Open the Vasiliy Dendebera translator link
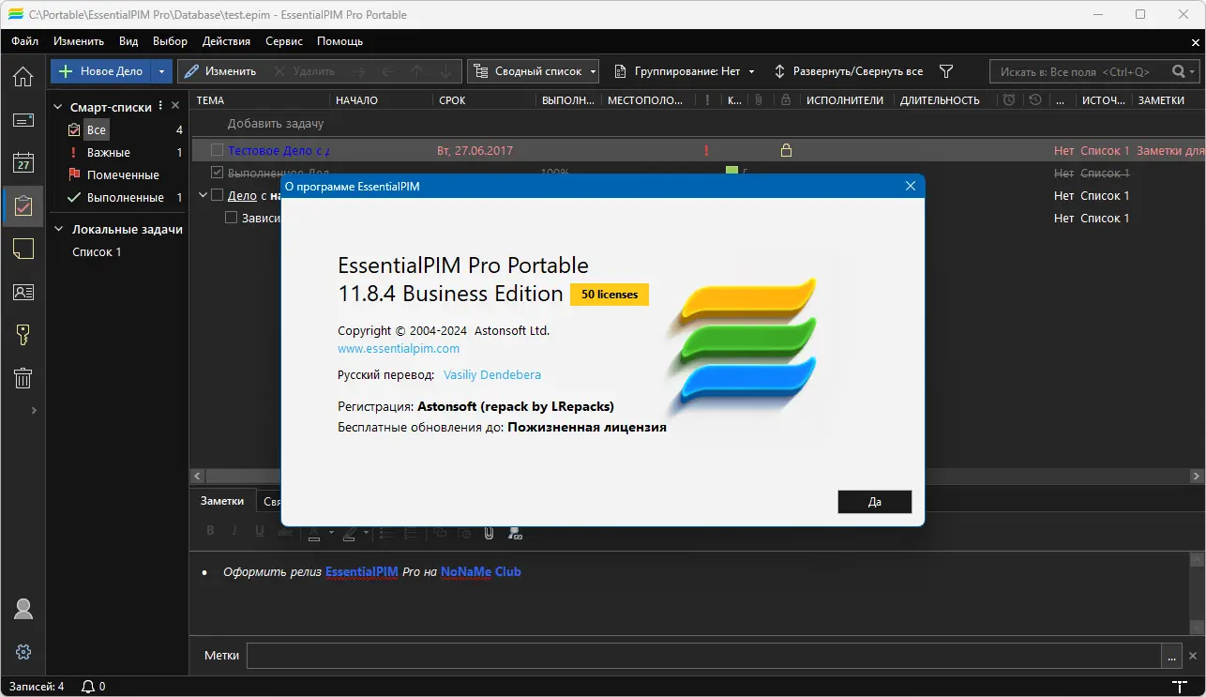 [491, 374]
